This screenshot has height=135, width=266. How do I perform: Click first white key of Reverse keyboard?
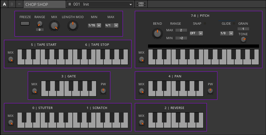(152, 125)
